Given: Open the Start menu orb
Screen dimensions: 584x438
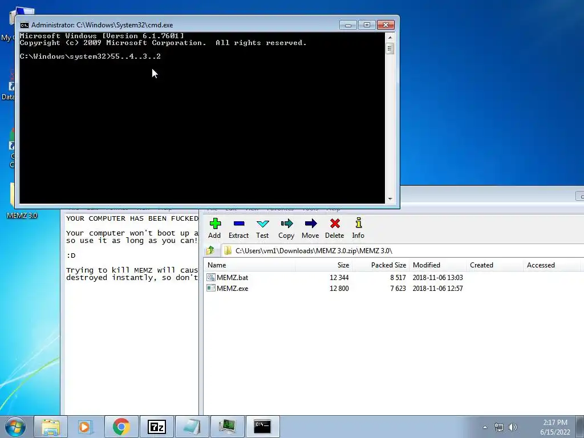Looking at the screenshot, I should pyautogui.click(x=15, y=427).
